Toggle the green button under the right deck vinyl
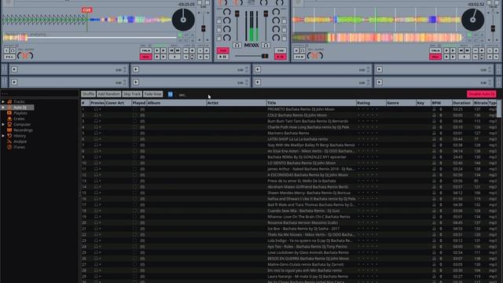Image resolution: width=503 pixels, height=283 pixels. [x=469, y=35]
